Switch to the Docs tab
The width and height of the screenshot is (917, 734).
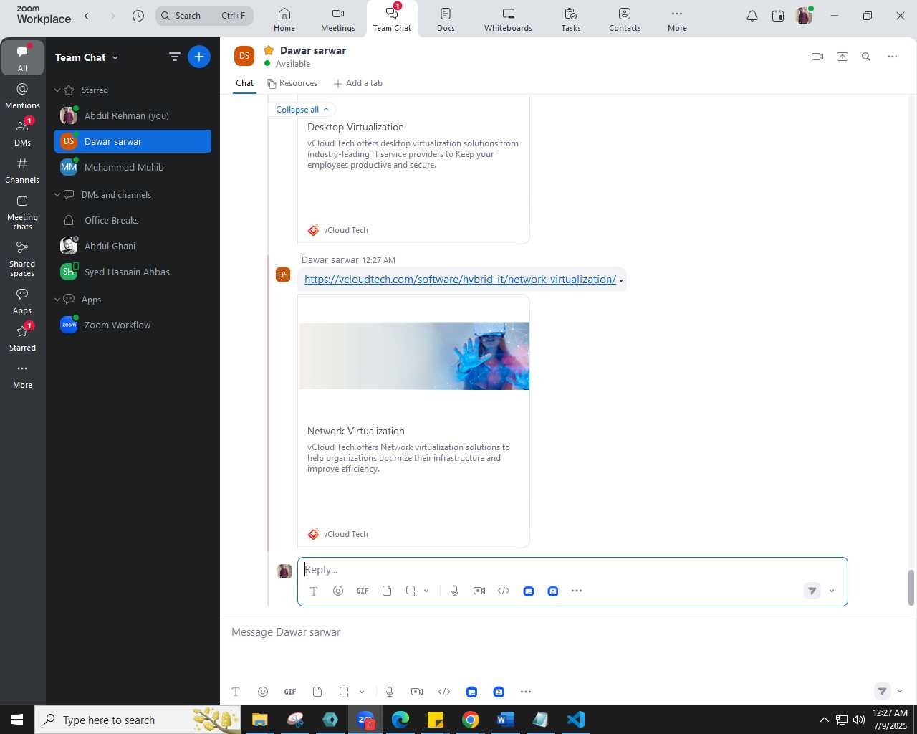coord(446,19)
